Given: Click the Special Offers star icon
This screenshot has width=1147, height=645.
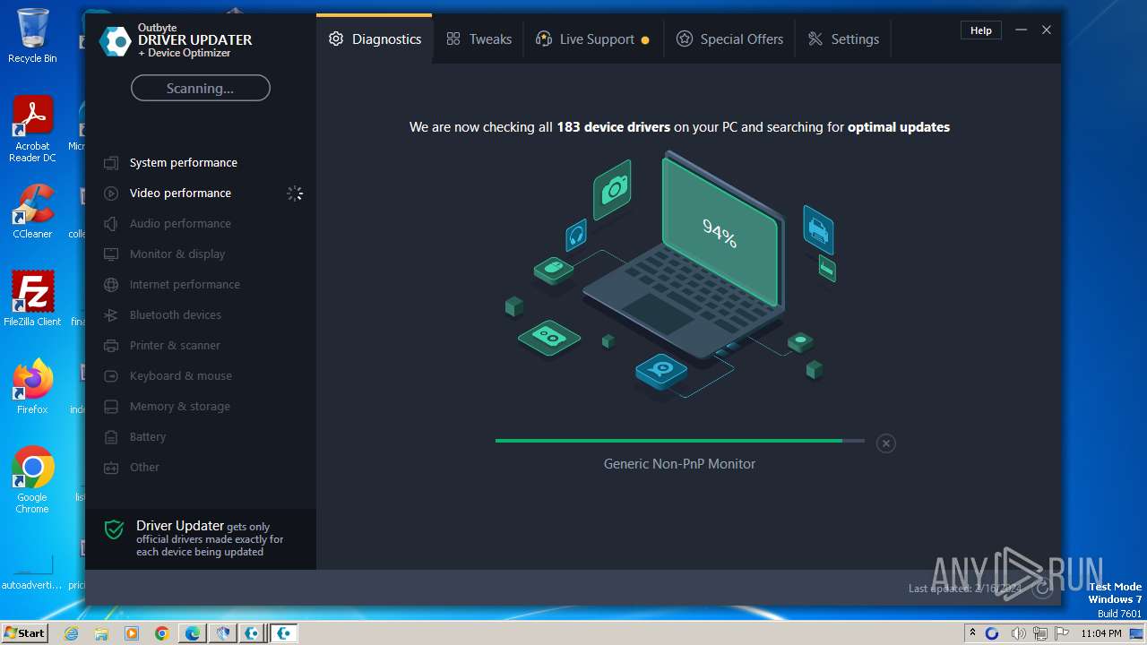Looking at the screenshot, I should (x=685, y=39).
